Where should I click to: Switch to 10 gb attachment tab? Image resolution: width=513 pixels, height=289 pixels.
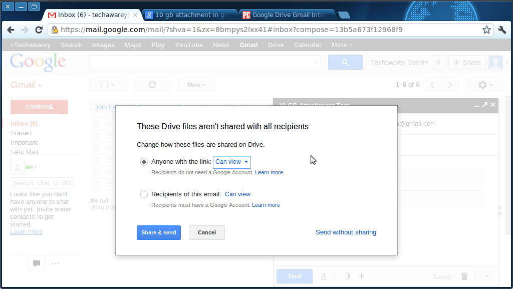click(191, 15)
